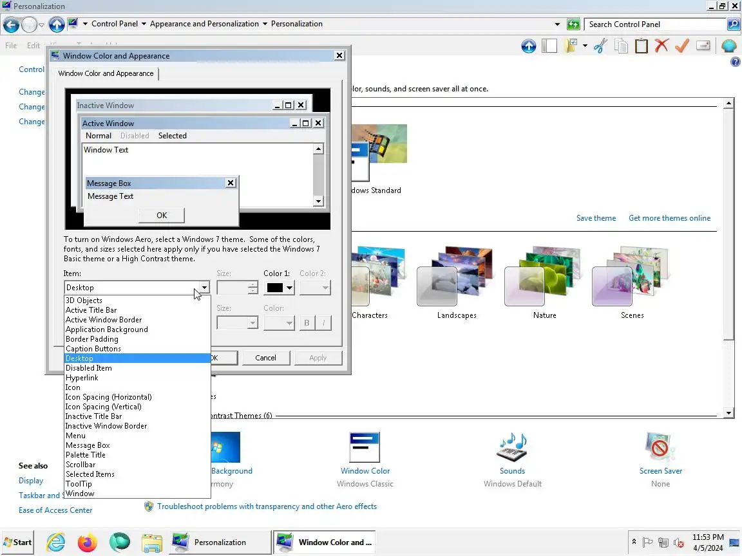
Task: Click the clipboard Paste toolbar icon
Action: pyautogui.click(x=642, y=46)
